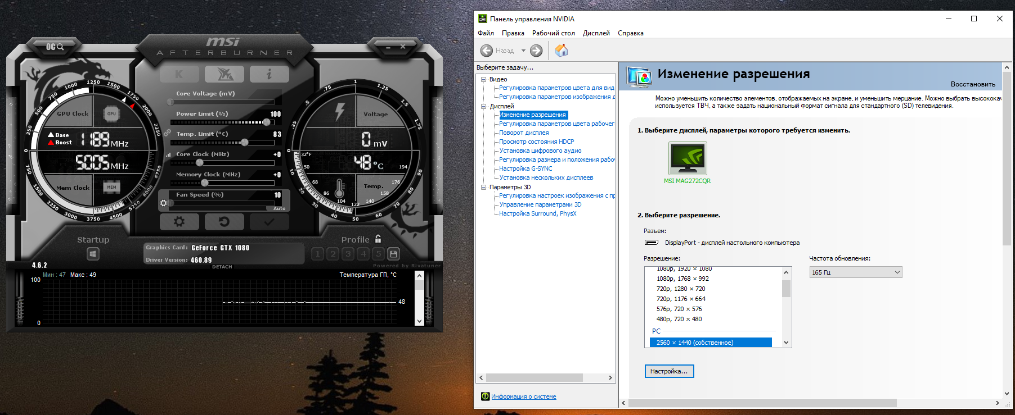Collapse the Видео tree node
This screenshot has width=1015, height=415.
(483, 79)
